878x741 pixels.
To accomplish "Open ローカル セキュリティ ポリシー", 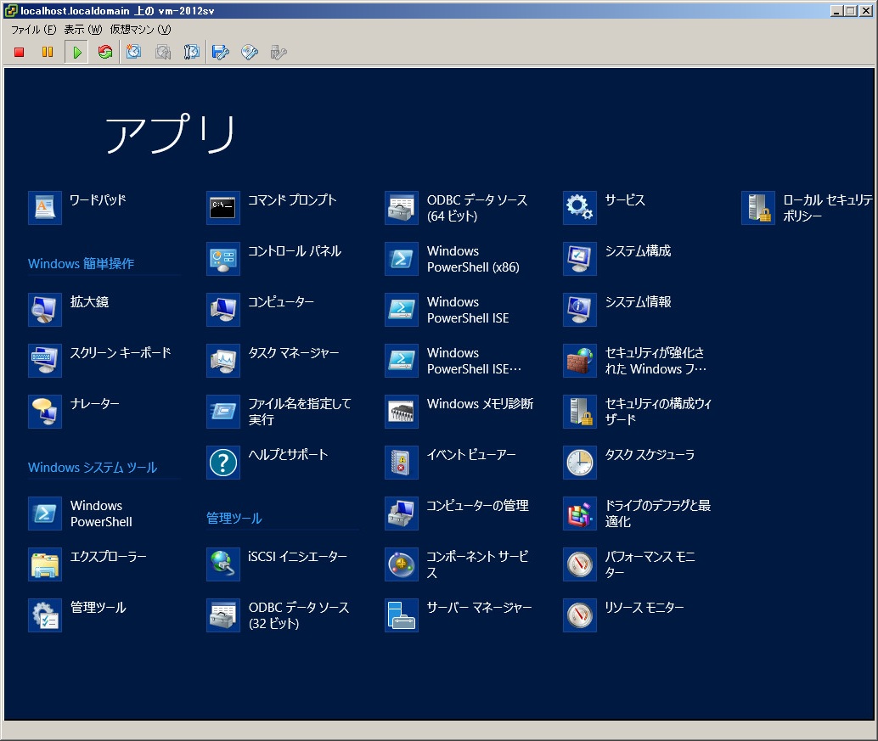I will click(x=808, y=208).
